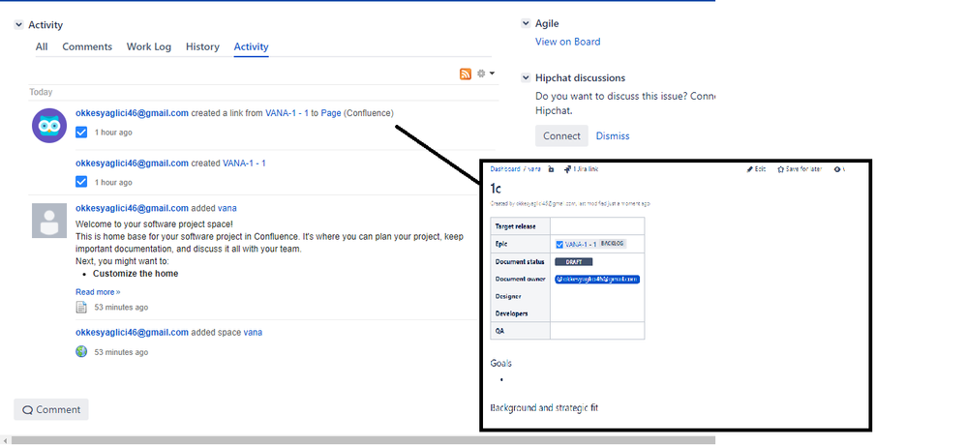Switch to the History tab
This screenshot has height=445, width=966.
(x=202, y=46)
